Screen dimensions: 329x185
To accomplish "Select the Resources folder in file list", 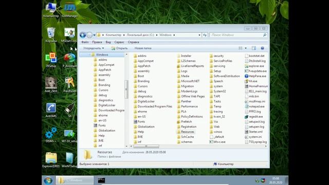I will pos(186,132).
